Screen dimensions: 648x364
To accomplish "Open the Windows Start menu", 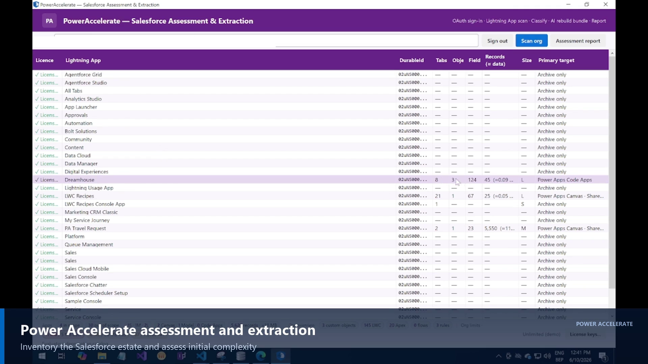I will coord(42,356).
